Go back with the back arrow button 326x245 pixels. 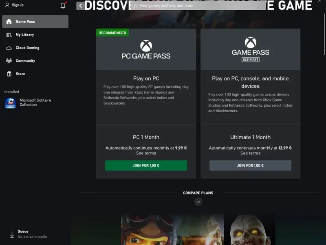(x=80, y=6)
